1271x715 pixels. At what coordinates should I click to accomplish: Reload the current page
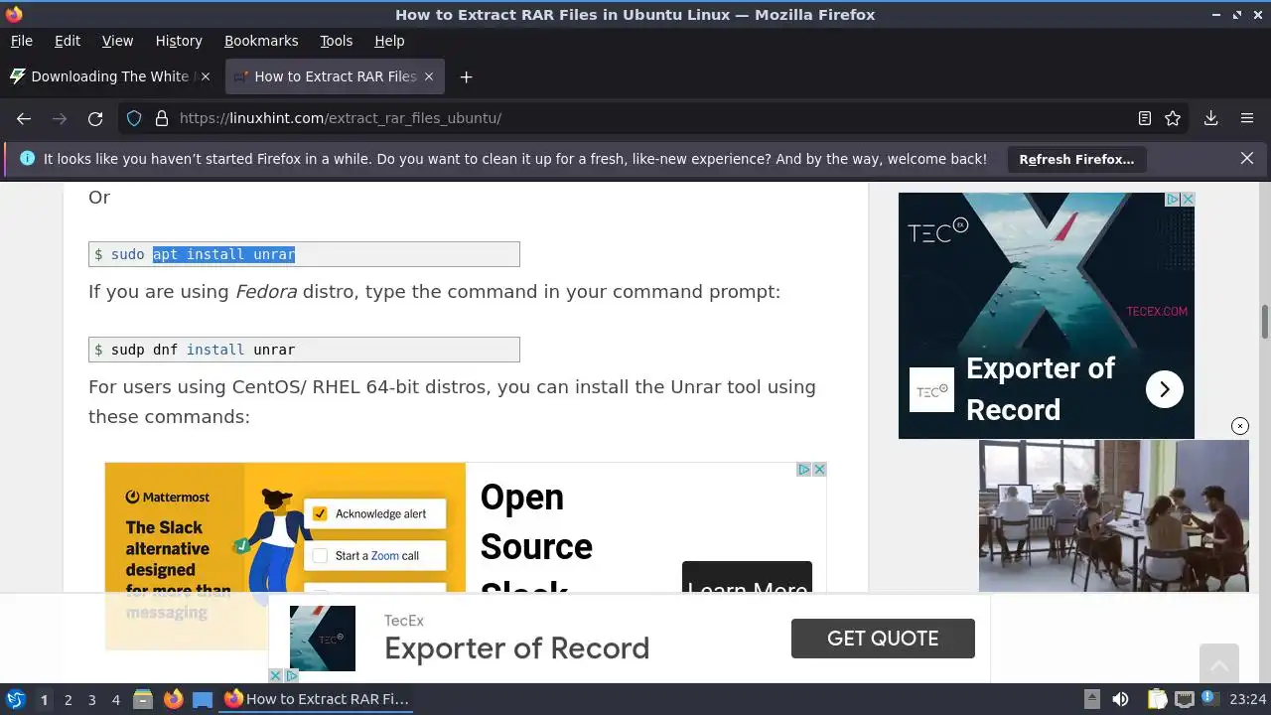click(95, 118)
